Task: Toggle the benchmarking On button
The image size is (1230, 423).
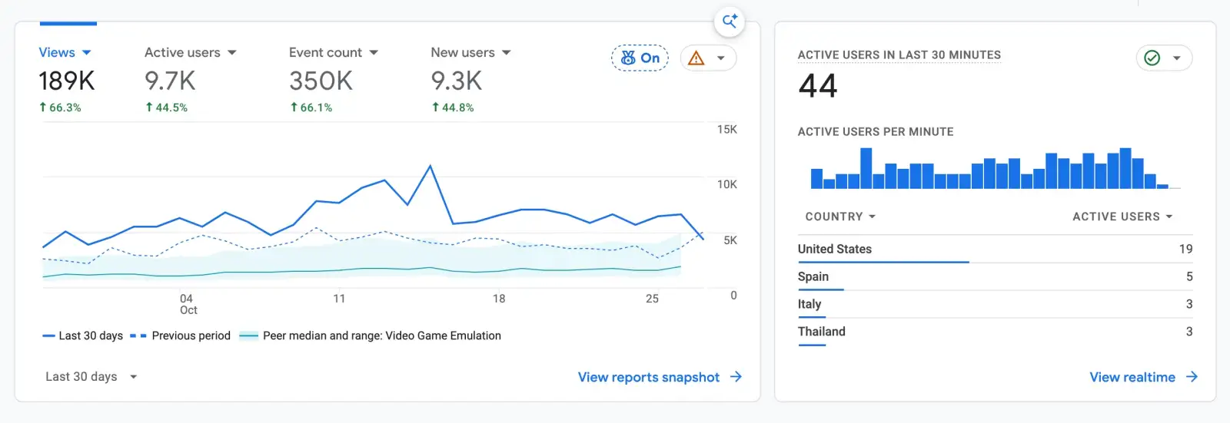Action: point(640,58)
